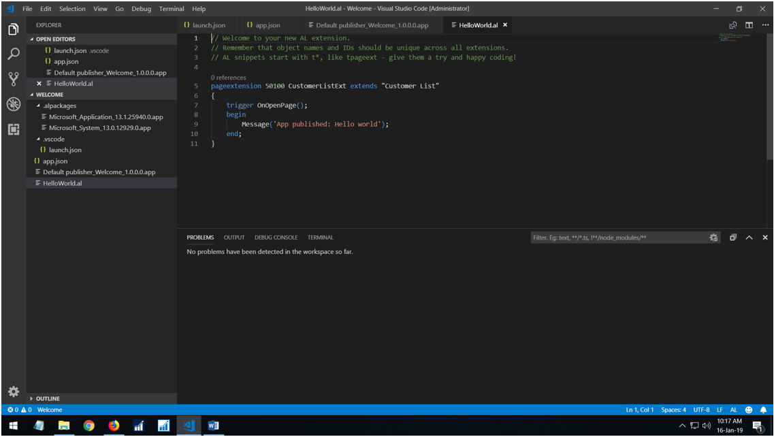Open the Go menu
Viewport: 774px width, 437px height.
tap(119, 8)
